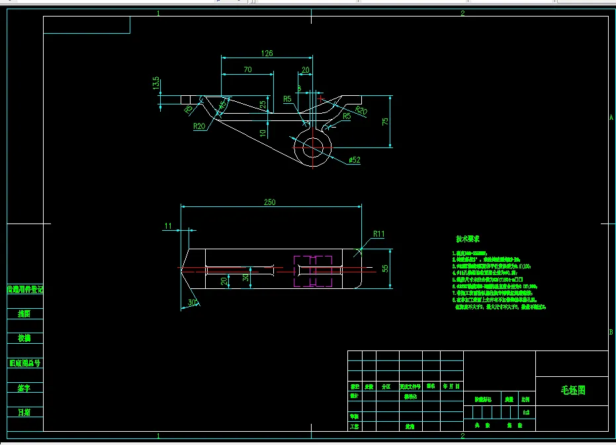
Task: Select the 借通用件登记 sidebar label
Action: [25, 290]
